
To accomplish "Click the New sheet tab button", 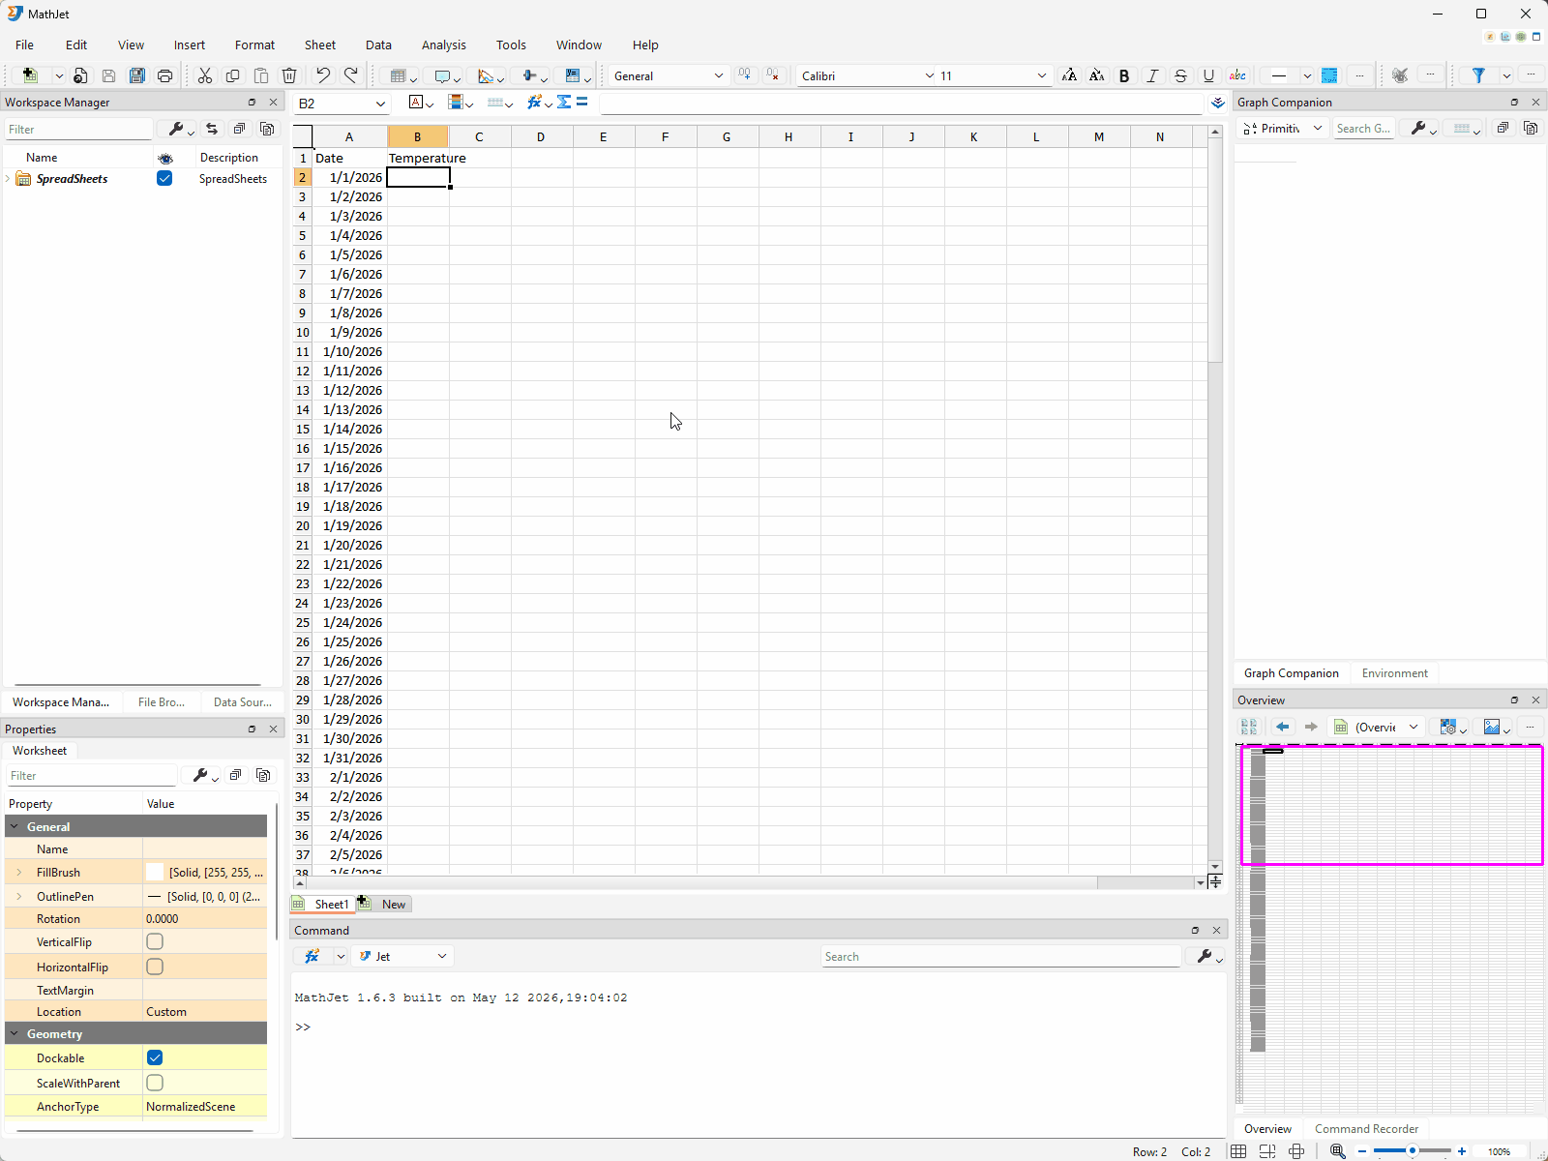I will point(385,904).
